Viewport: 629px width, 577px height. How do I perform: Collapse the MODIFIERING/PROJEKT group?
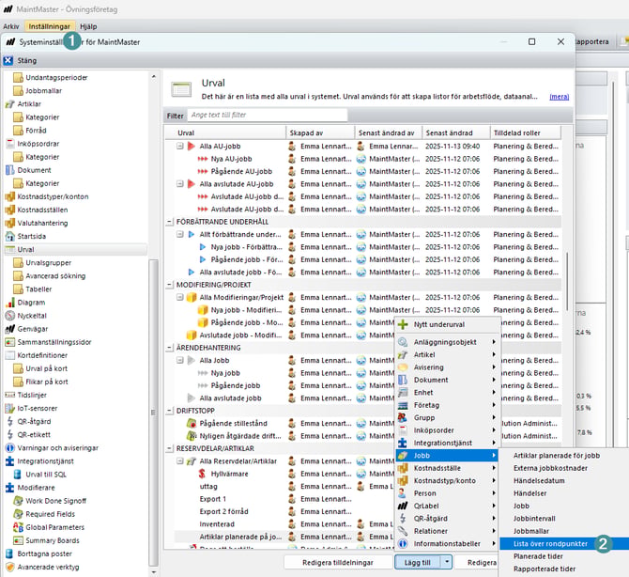(x=170, y=285)
